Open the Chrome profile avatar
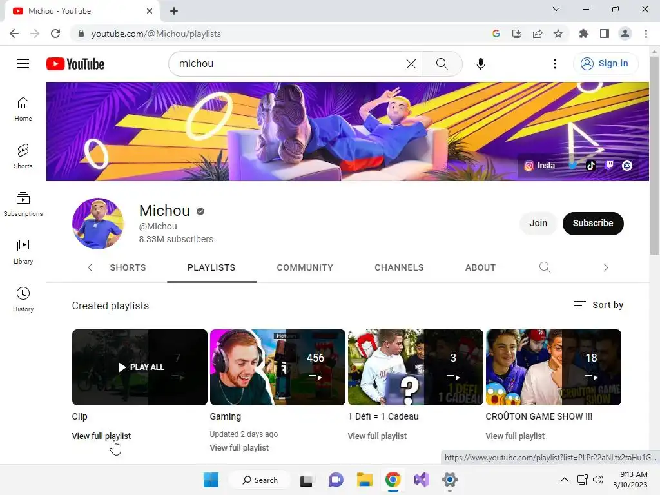The width and height of the screenshot is (660, 495). 625,34
